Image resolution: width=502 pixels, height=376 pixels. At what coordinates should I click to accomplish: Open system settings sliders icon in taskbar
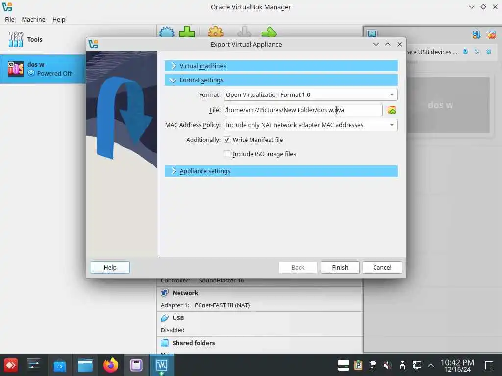click(x=34, y=365)
